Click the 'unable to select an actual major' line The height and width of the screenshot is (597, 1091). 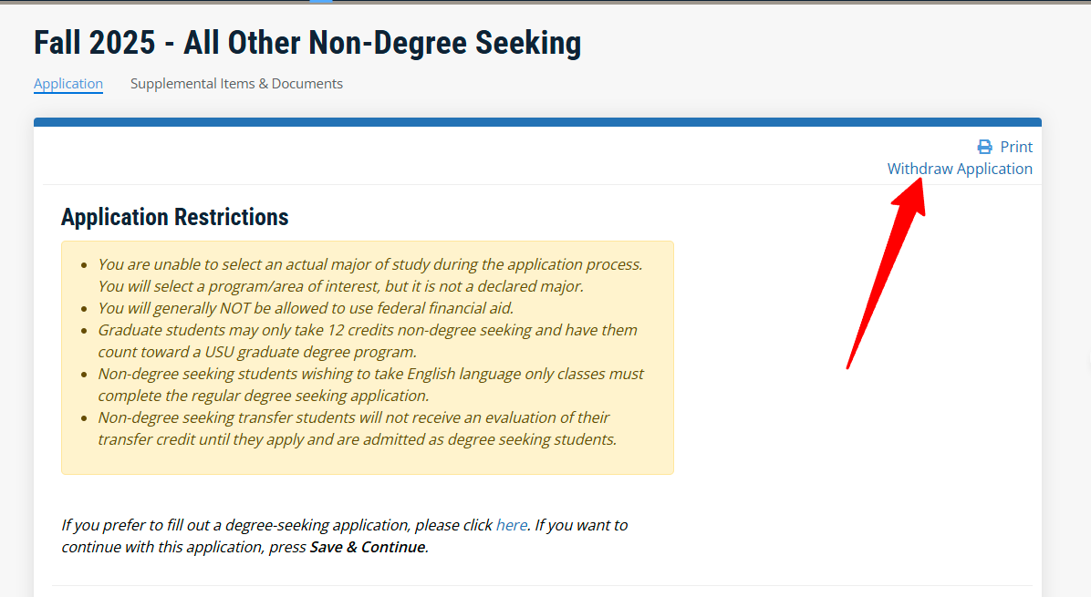[369, 264]
